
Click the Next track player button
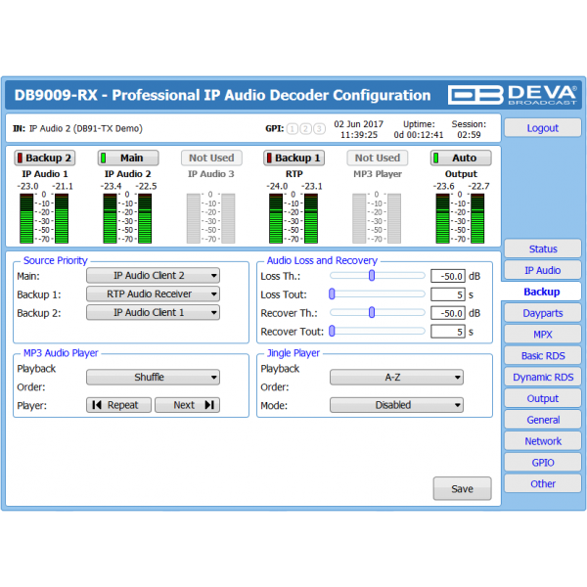(187, 405)
